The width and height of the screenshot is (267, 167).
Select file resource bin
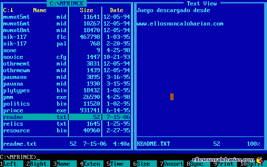point(67,130)
